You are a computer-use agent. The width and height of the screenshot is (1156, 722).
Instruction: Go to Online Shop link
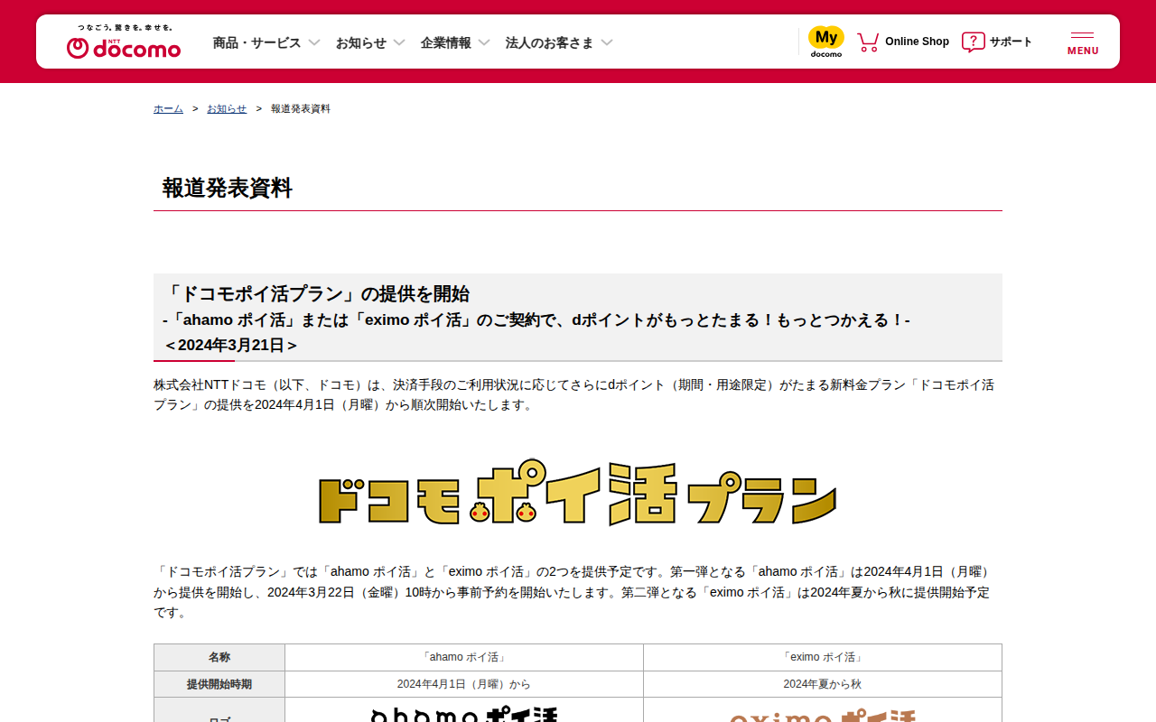click(917, 42)
